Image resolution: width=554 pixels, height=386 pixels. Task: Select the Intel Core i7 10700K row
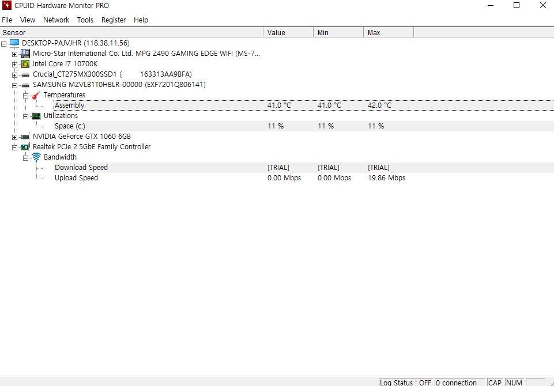click(x=65, y=64)
